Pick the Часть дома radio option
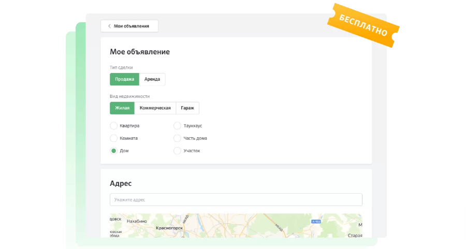 (x=177, y=138)
